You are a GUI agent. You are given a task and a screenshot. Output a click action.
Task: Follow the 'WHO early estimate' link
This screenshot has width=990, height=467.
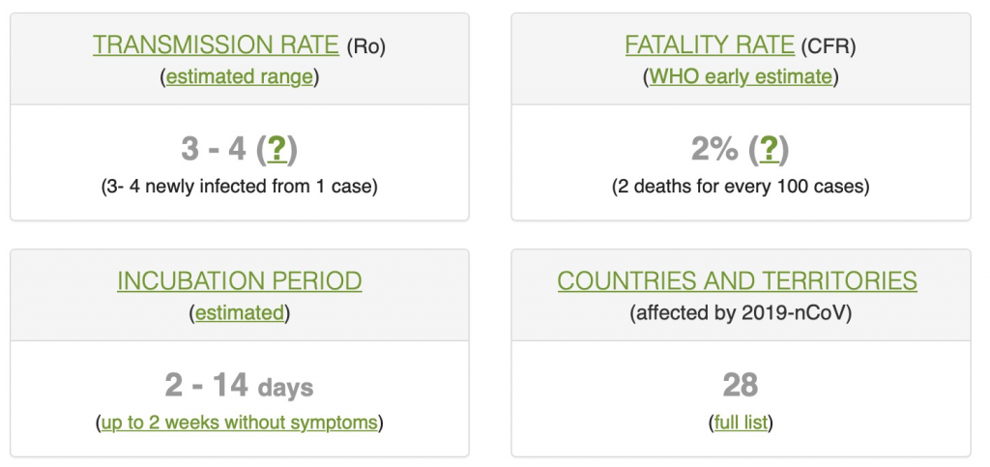tap(741, 77)
